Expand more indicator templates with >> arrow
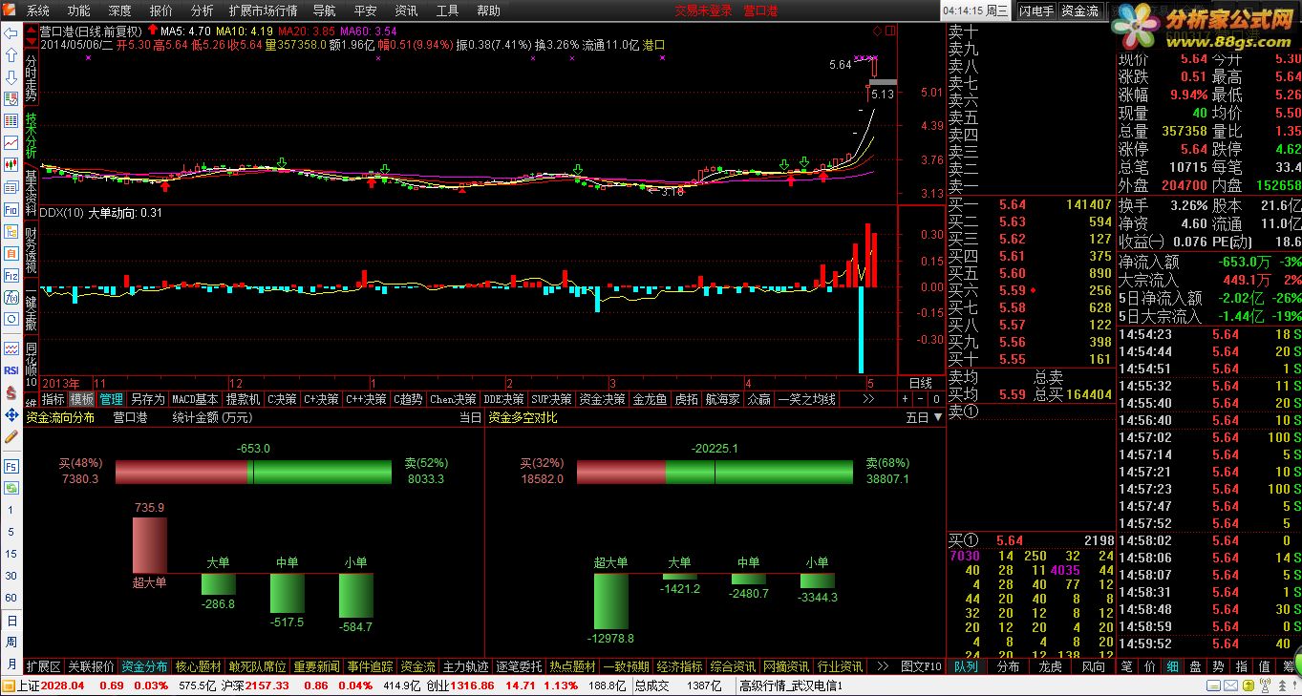The width and height of the screenshot is (1302, 696). [x=869, y=399]
